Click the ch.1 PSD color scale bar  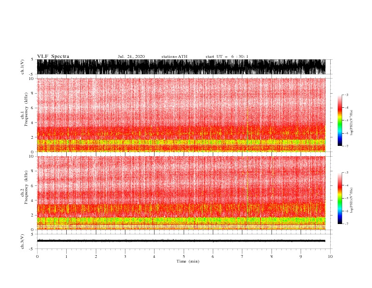click(x=340, y=120)
